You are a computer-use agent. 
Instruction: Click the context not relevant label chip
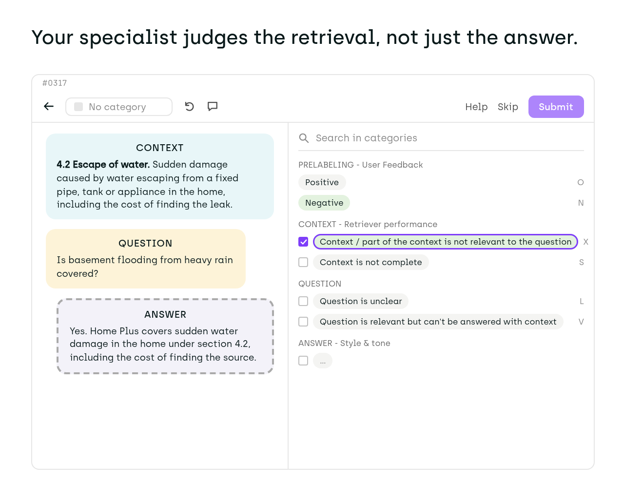446,242
